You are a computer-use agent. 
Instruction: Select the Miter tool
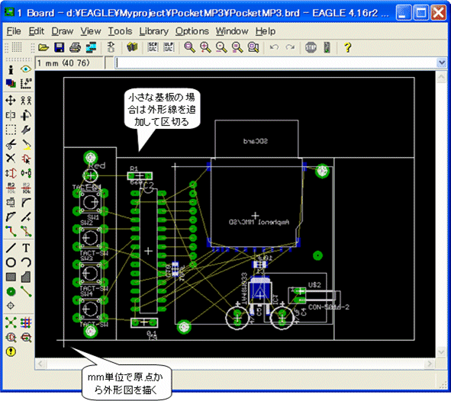click(26, 203)
